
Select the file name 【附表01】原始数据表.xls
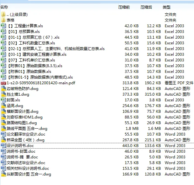tap(30, 72)
